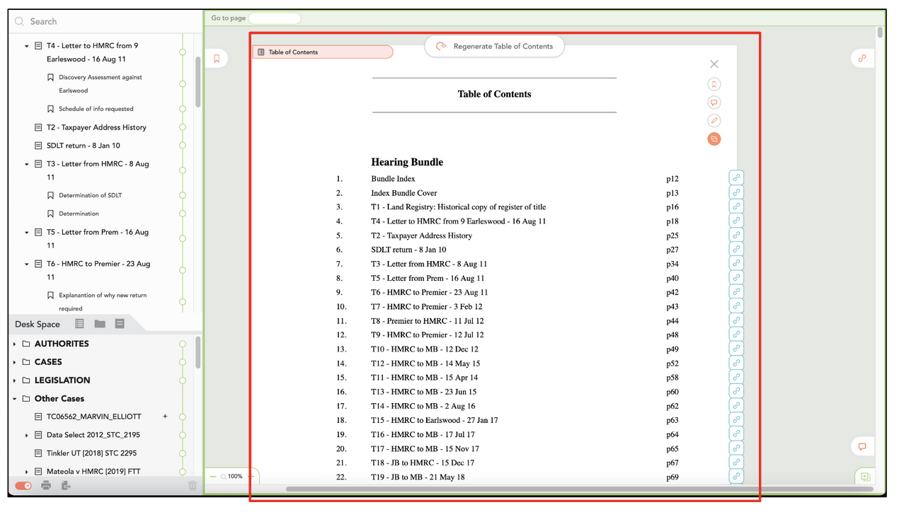Screen dimensions: 899x512
Task: Click link icon for T2 - Taxpayer Address History
Action: coord(736,235)
